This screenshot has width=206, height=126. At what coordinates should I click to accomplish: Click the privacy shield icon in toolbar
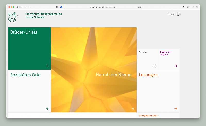click(57, 7)
